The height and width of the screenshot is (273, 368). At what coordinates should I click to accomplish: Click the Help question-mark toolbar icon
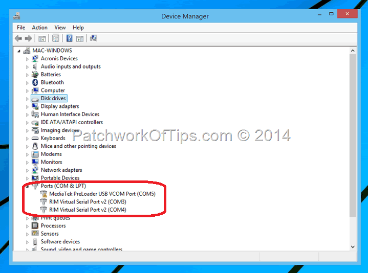69,38
